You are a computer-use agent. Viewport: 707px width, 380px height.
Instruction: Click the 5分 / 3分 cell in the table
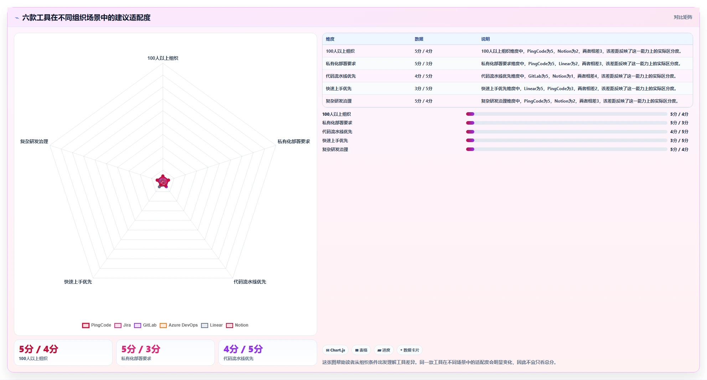coord(423,64)
